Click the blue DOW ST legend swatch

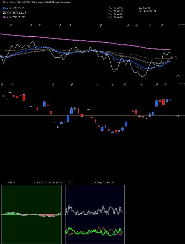(x=4, y=9)
